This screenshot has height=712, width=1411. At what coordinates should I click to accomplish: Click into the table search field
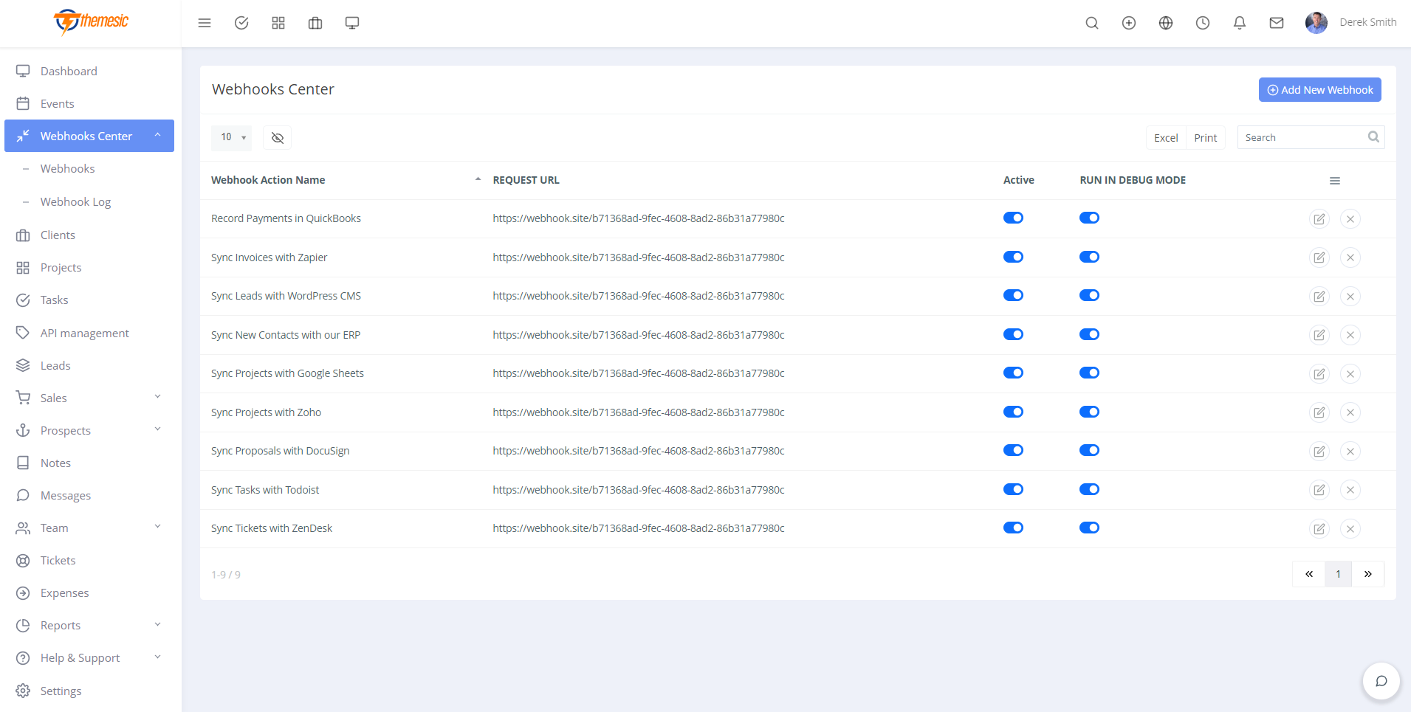(1300, 137)
